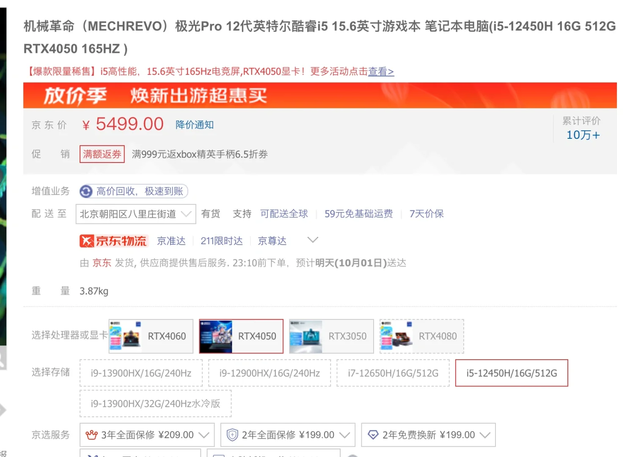Expand the logistics options chevron after 京尊达

[x=313, y=240]
